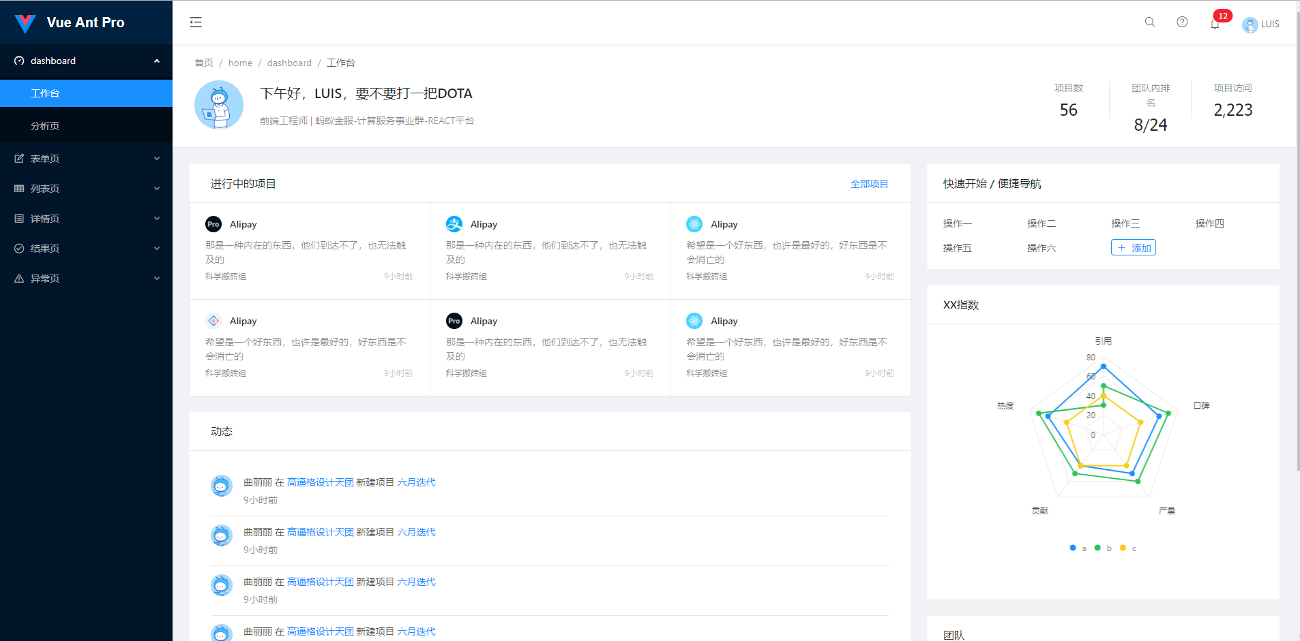Toggle series a in radar chart legend

pos(1078,548)
